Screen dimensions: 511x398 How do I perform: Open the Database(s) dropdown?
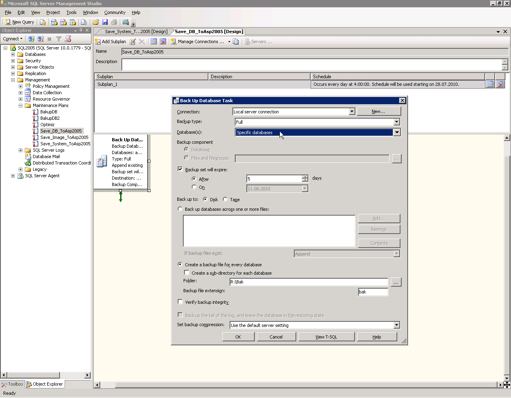click(x=396, y=133)
